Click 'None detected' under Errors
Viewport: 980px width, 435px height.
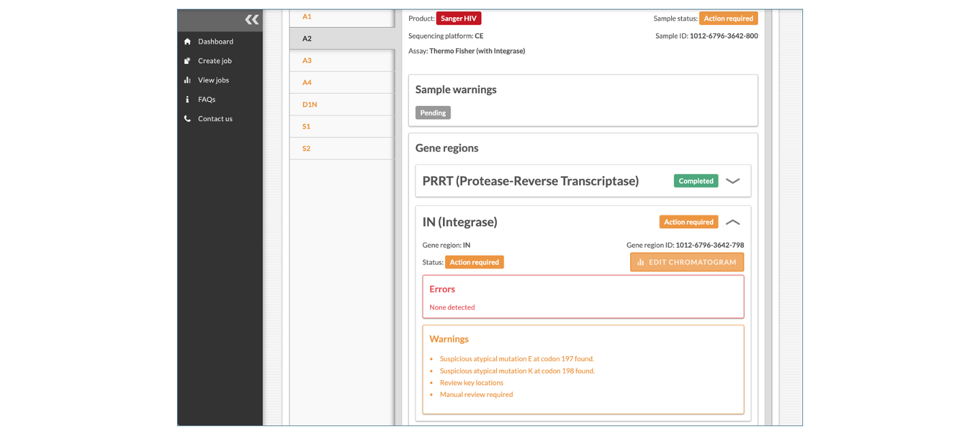tap(452, 307)
